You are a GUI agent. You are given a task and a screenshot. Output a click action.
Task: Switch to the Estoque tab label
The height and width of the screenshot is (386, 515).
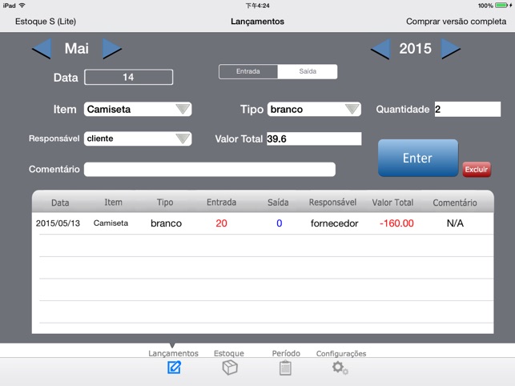[x=229, y=353]
